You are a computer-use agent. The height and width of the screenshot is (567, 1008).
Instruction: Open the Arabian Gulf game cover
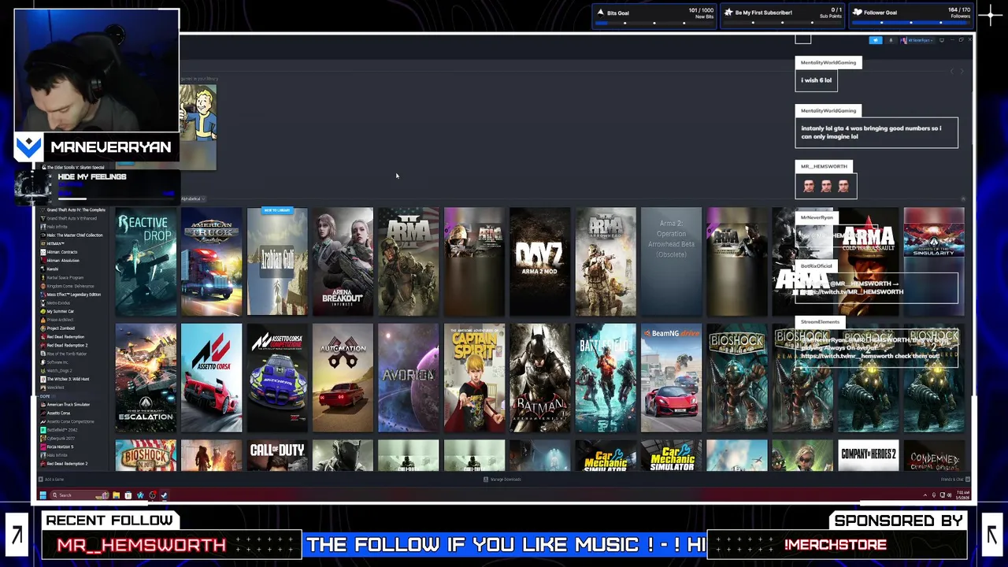click(277, 261)
